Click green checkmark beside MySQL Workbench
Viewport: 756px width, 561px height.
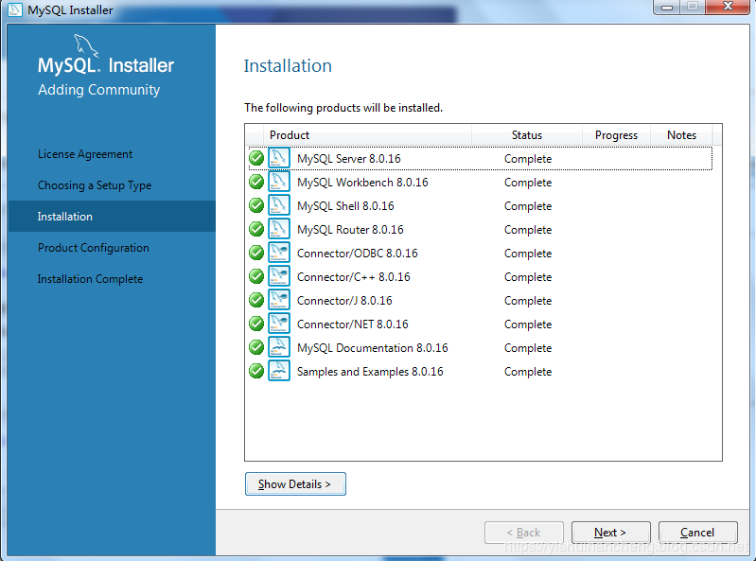[x=256, y=182]
